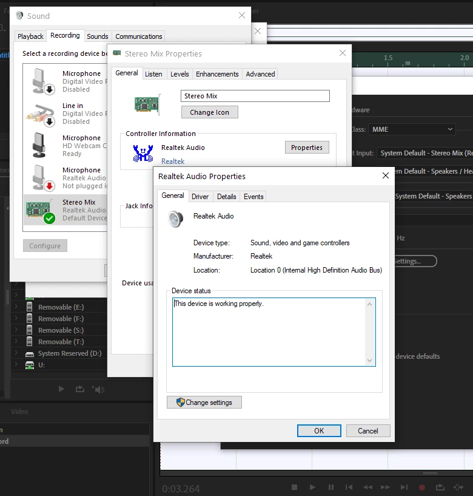Select the disabled Digital Video Microphone device icon
This screenshot has height=496, width=473.
43,81
